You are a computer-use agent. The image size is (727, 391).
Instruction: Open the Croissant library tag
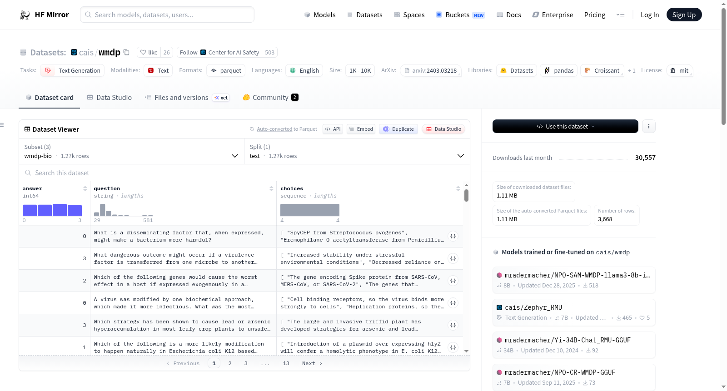tap(602, 70)
